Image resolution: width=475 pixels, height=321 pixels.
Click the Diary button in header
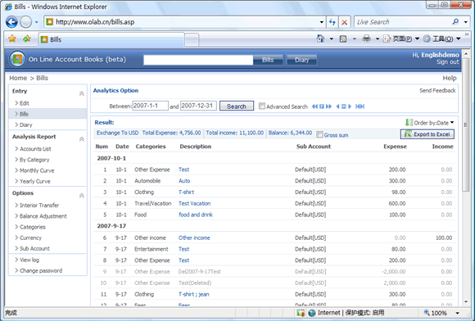pos(301,60)
